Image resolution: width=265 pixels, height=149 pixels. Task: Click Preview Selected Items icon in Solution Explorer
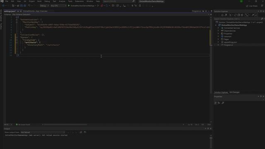[256, 15]
